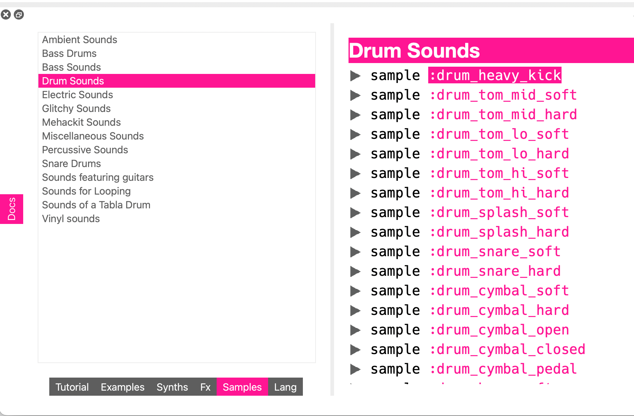Play the drum_cymbal_open sample preview
Viewport: 634px width, 416px height.
pyautogui.click(x=355, y=330)
